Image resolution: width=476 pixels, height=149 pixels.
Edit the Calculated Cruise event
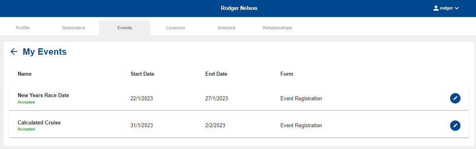click(455, 126)
